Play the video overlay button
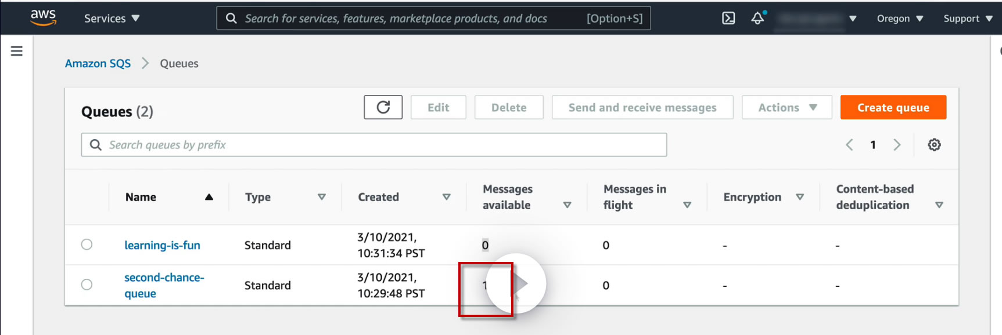1002x335 pixels. (x=516, y=283)
